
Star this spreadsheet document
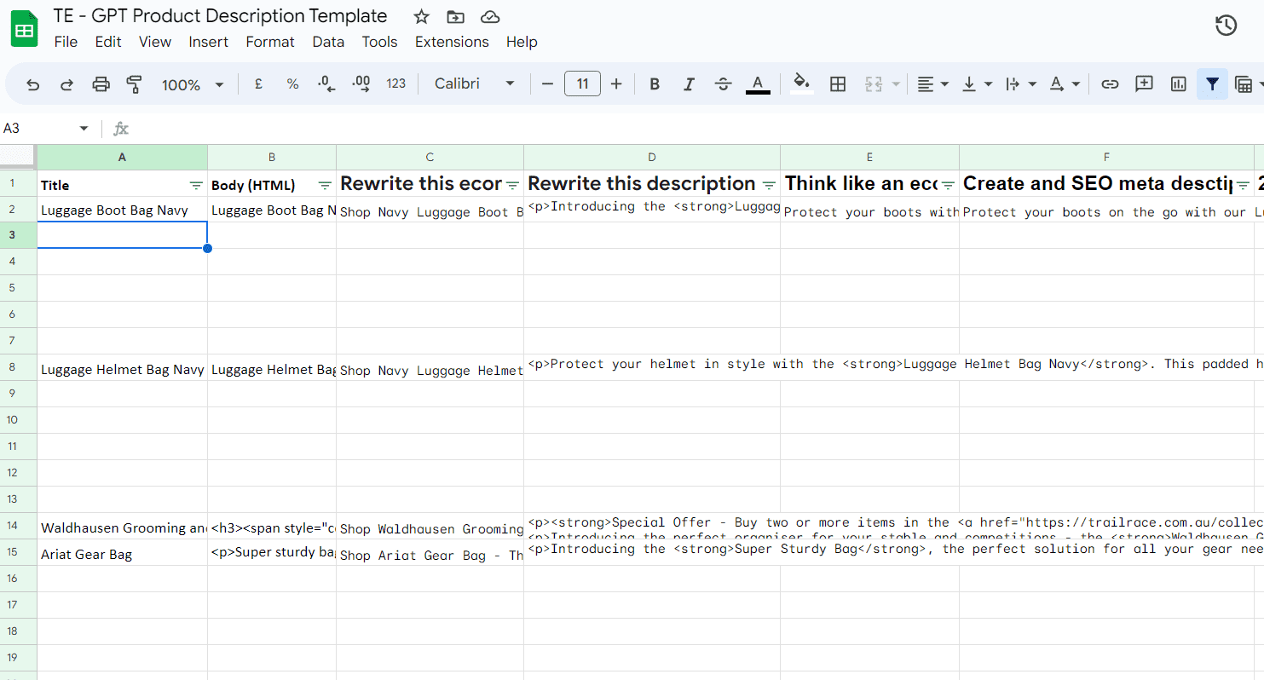[x=421, y=17]
